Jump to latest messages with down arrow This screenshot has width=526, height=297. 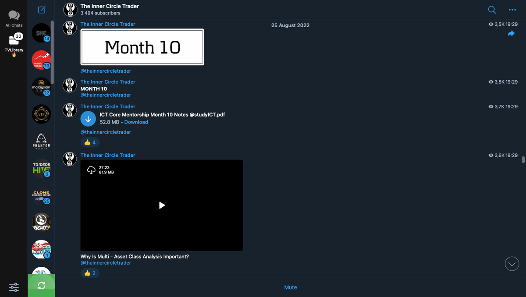[512, 264]
